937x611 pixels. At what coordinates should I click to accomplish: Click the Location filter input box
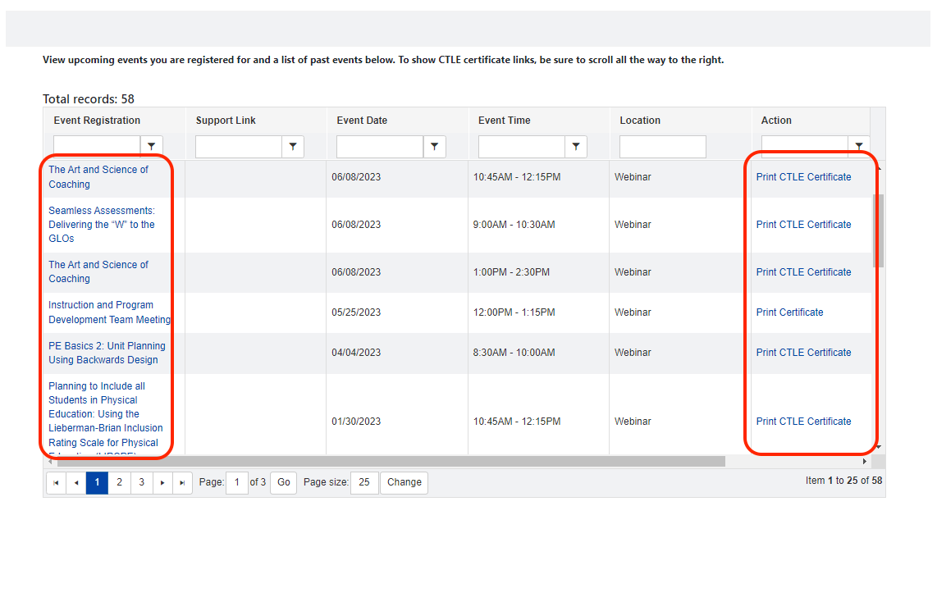tap(662, 146)
